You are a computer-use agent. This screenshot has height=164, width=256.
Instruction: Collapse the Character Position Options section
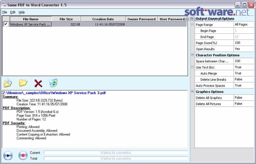pyautogui.click(x=193, y=55)
